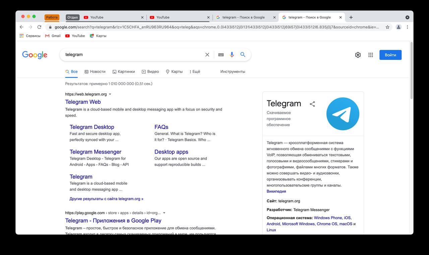Open the Инструменты search tools
The width and height of the screenshot is (429, 255).
click(x=233, y=72)
